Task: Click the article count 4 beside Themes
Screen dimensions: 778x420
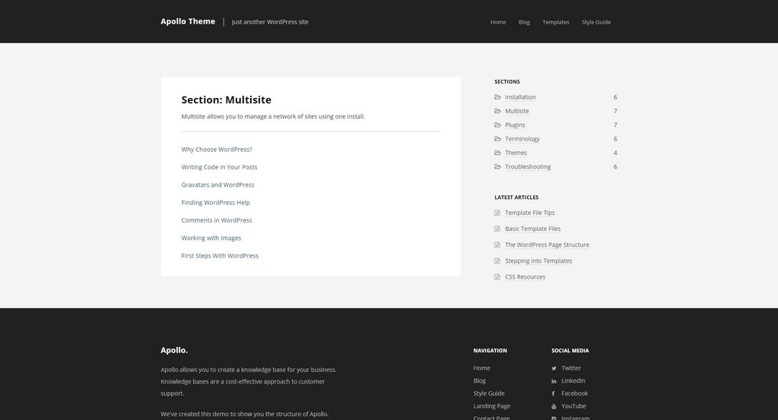Action: (x=615, y=153)
